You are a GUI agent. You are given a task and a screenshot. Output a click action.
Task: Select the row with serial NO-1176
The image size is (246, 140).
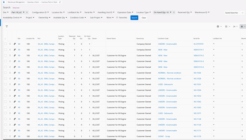[x=6, y=136]
